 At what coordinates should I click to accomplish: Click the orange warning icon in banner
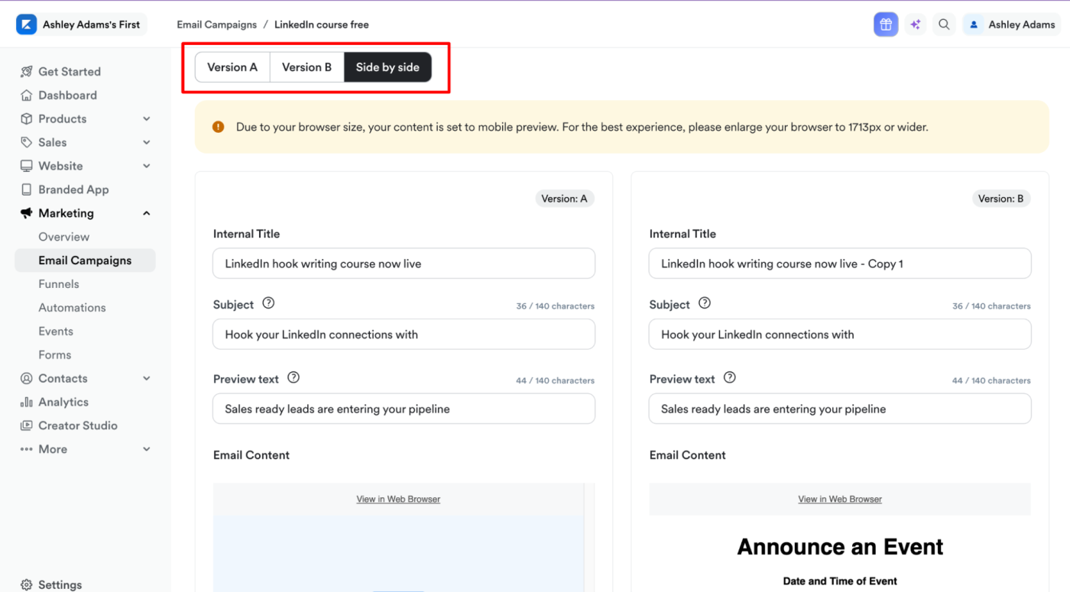(219, 127)
